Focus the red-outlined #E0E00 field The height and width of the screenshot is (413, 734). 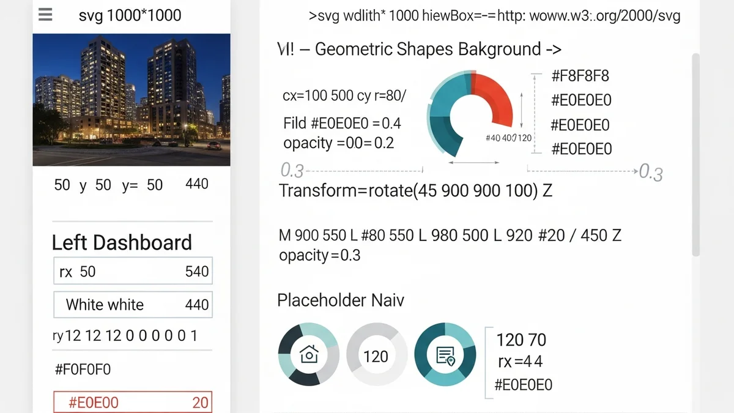(133, 402)
